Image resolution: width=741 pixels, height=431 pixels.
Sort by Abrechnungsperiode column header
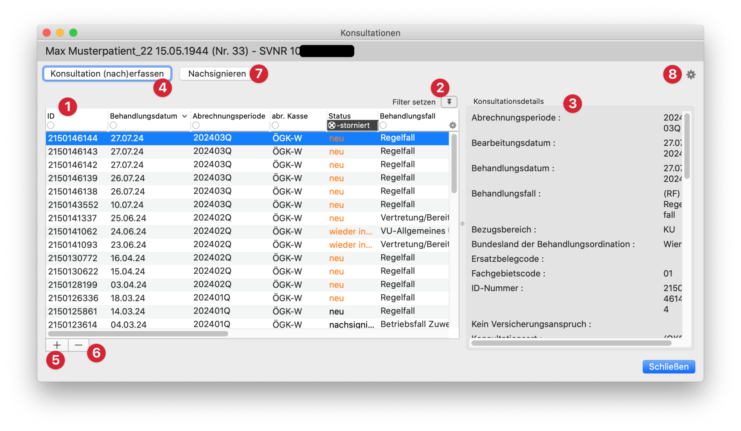pos(229,116)
